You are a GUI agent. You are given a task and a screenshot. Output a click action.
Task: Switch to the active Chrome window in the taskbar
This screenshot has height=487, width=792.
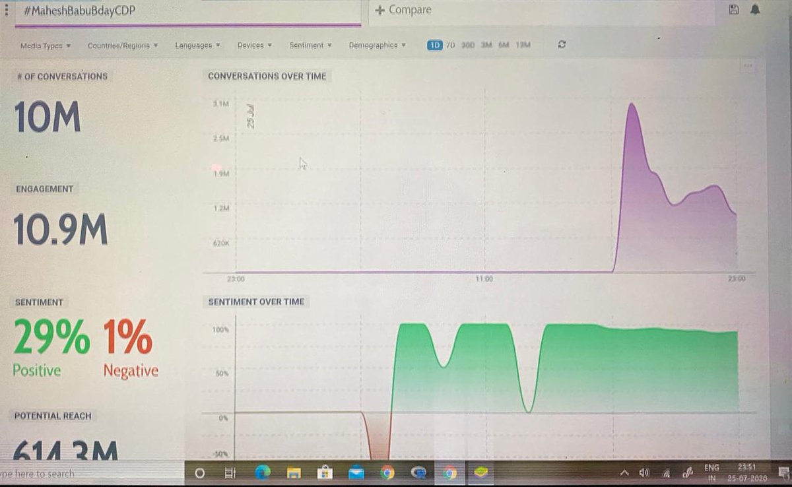(450, 473)
